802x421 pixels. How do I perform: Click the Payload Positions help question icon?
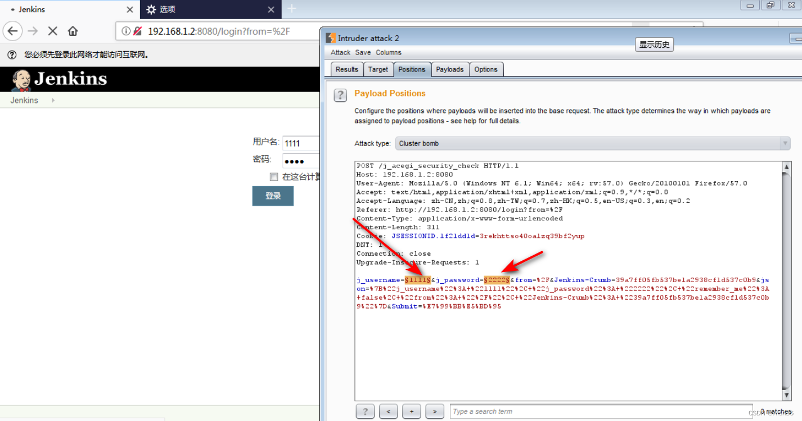340,95
